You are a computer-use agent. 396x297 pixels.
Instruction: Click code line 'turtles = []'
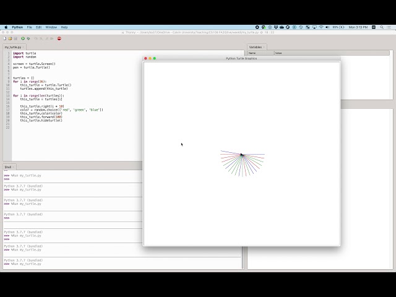(x=24, y=78)
